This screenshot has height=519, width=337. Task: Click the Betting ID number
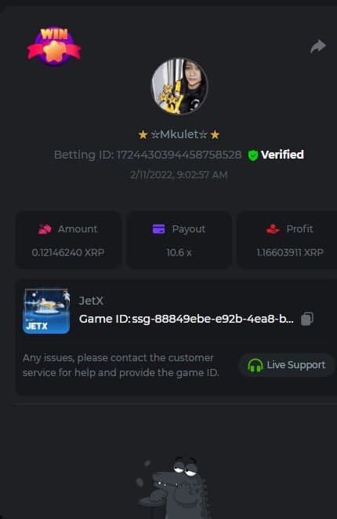(x=179, y=155)
